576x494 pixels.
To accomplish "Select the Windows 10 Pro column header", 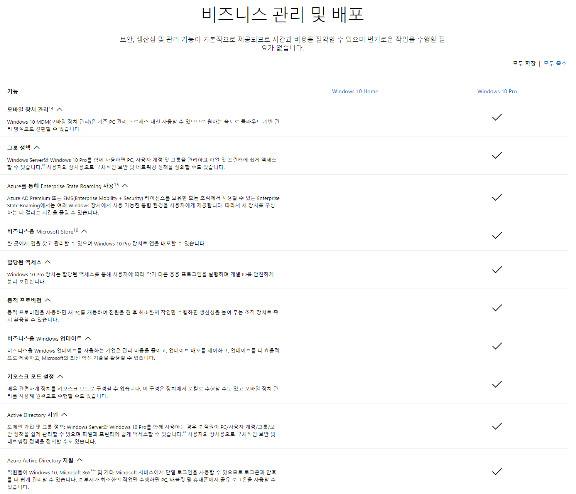I will pyautogui.click(x=497, y=91).
